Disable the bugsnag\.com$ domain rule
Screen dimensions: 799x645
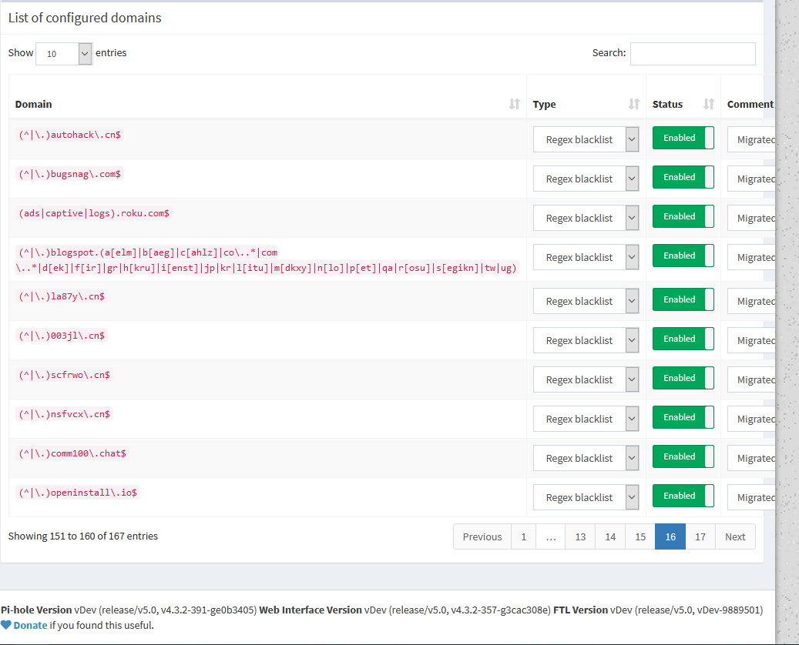pos(683,177)
